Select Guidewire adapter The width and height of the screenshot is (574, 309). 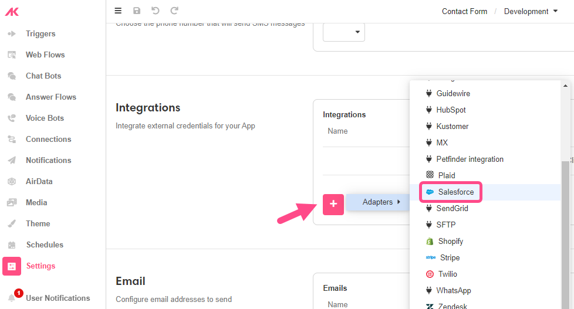(453, 94)
